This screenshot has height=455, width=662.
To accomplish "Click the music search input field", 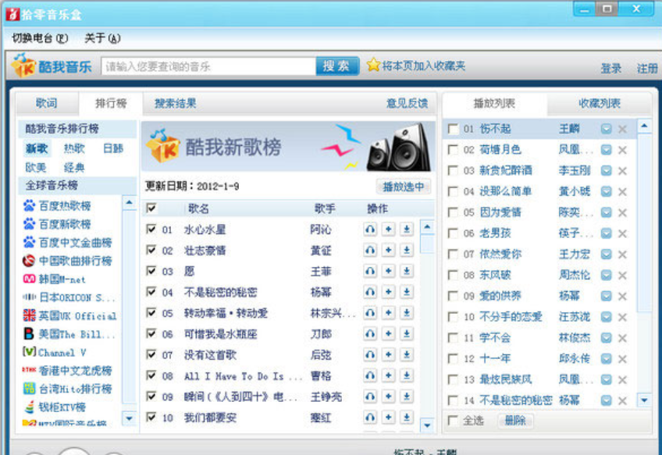I will [208, 66].
